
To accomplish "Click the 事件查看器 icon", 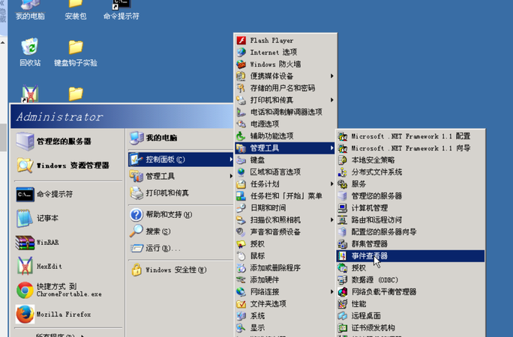I will point(342,256).
